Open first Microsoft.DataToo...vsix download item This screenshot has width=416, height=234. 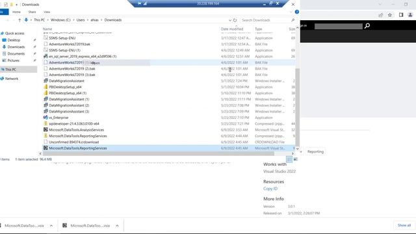pos(24,226)
